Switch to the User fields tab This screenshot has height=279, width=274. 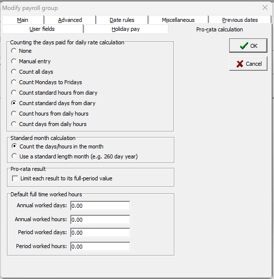click(x=42, y=29)
